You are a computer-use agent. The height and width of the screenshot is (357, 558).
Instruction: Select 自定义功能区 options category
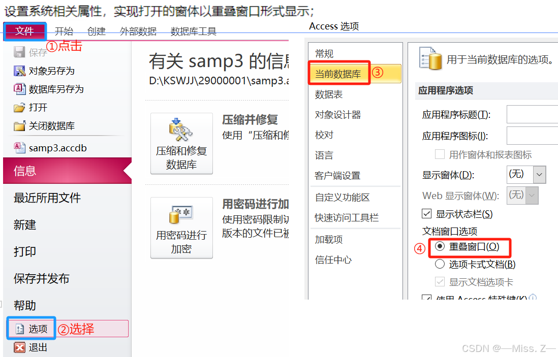(x=343, y=197)
